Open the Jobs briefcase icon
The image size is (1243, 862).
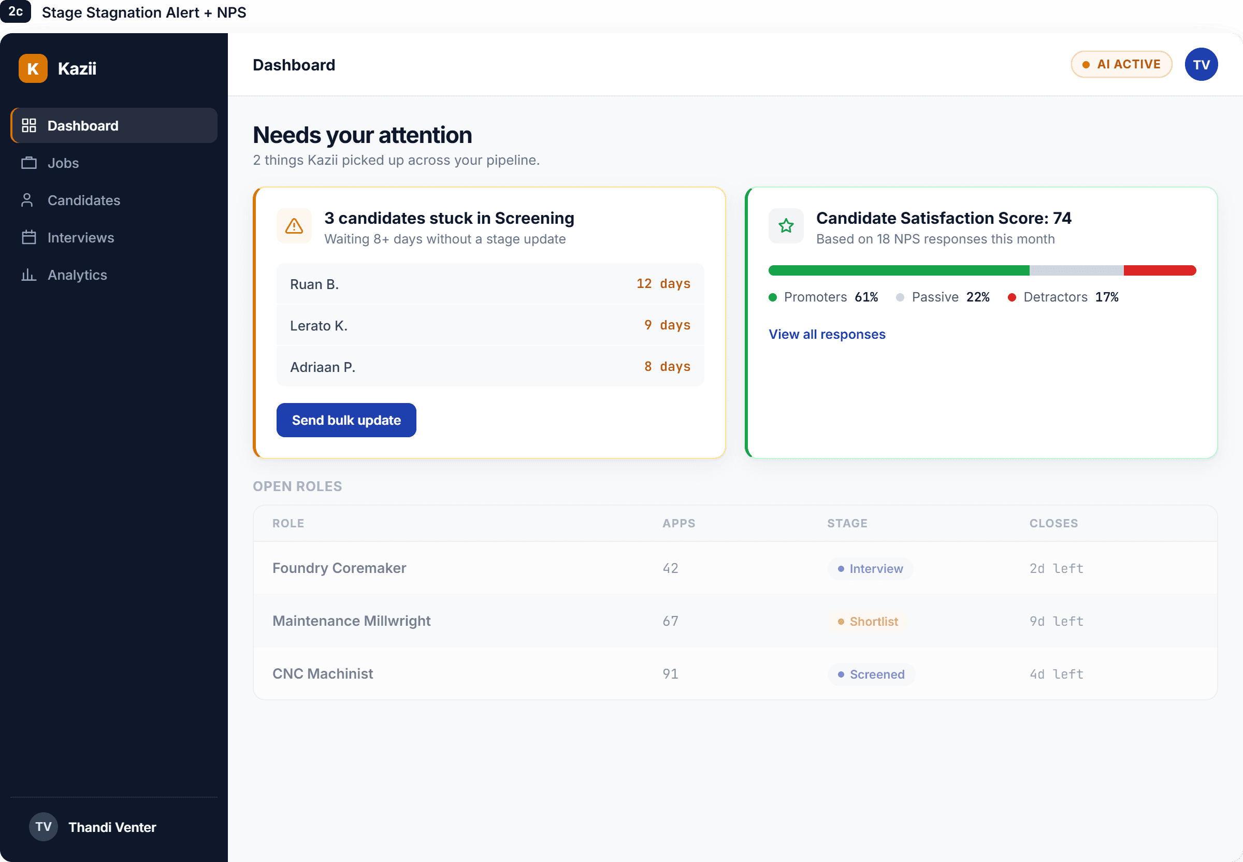(28, 163)
